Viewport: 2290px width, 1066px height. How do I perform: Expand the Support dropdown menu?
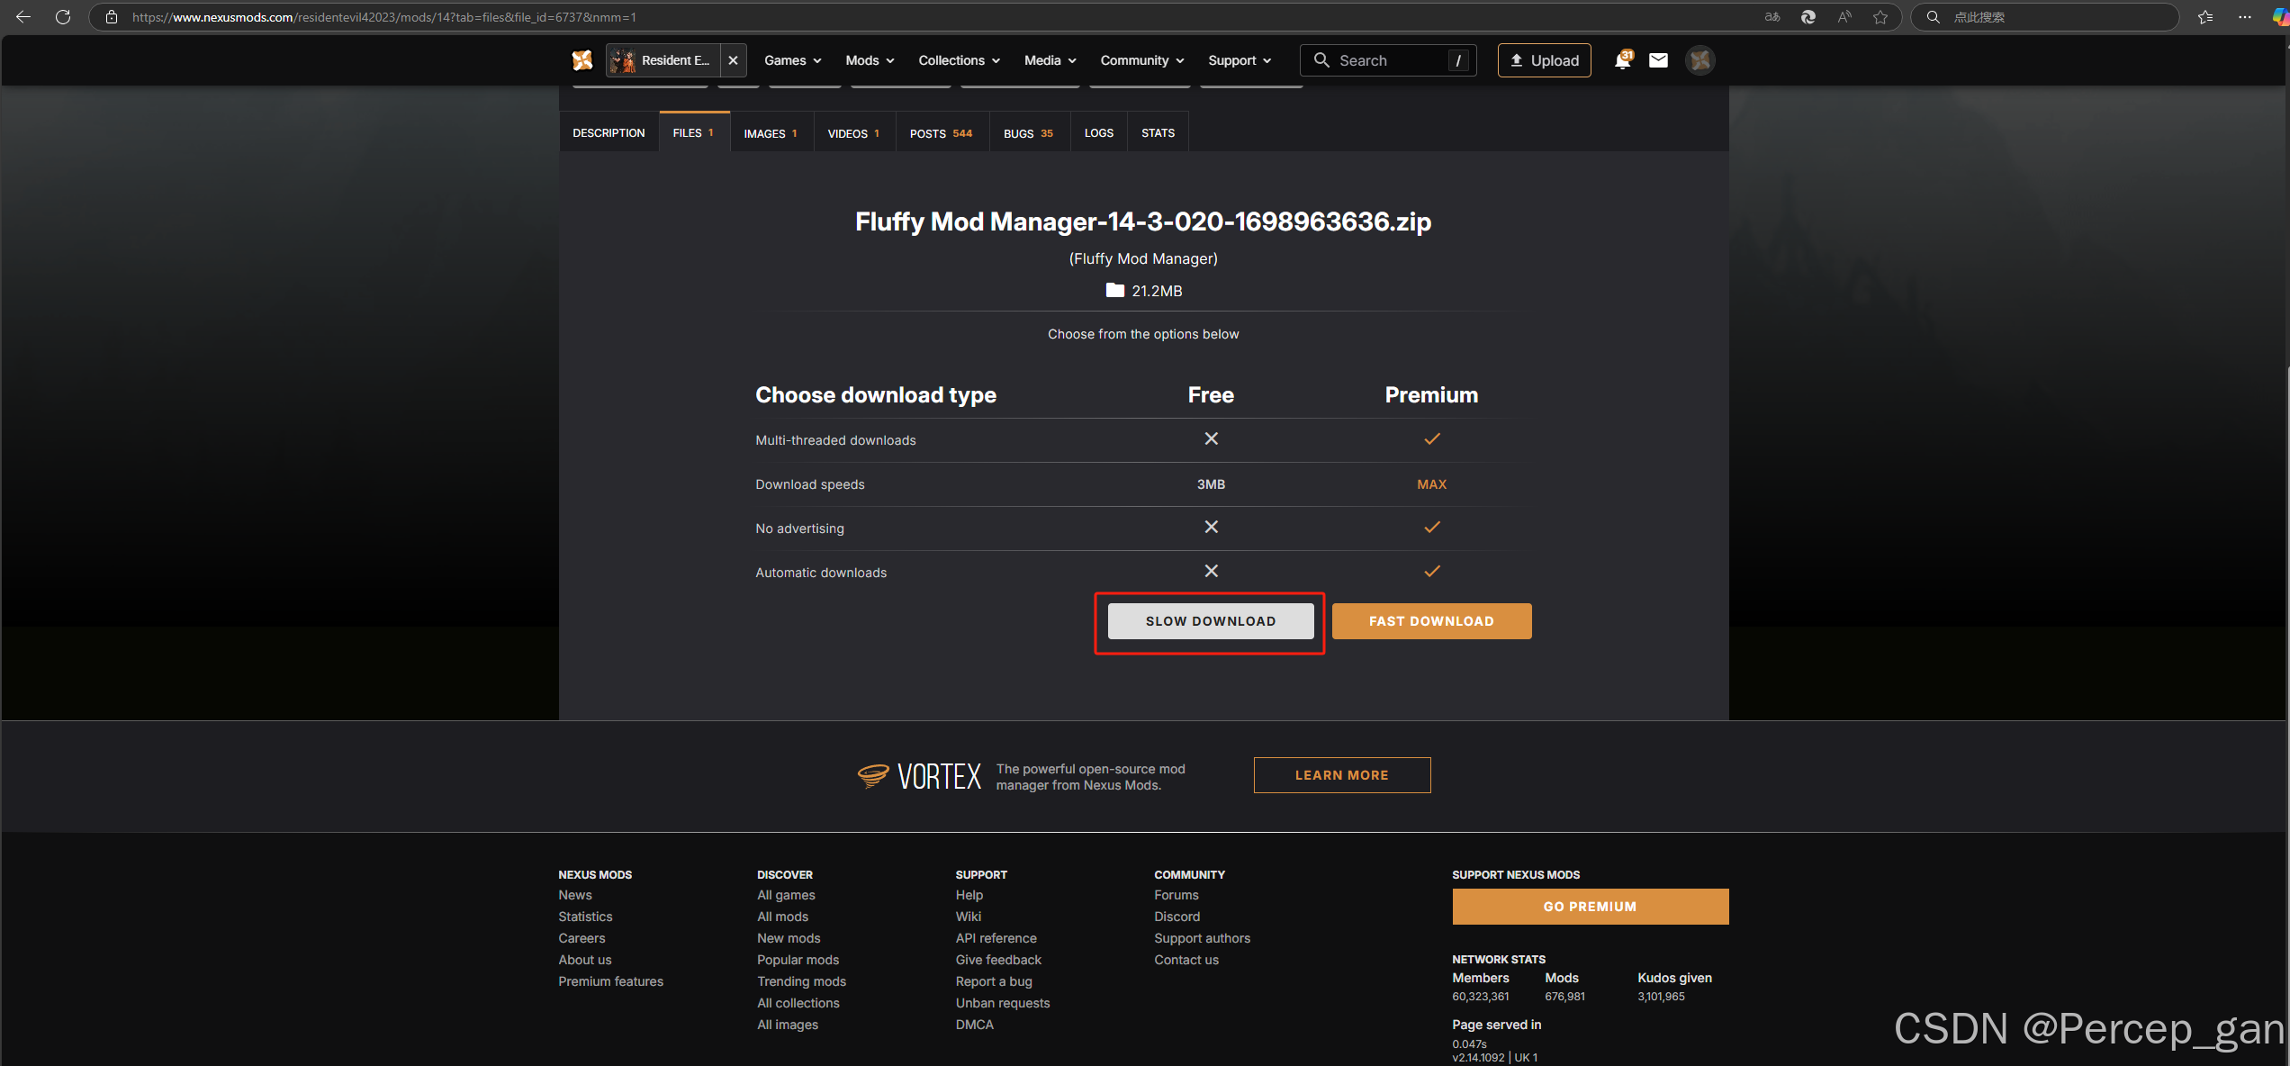(x=1239, y=60)
